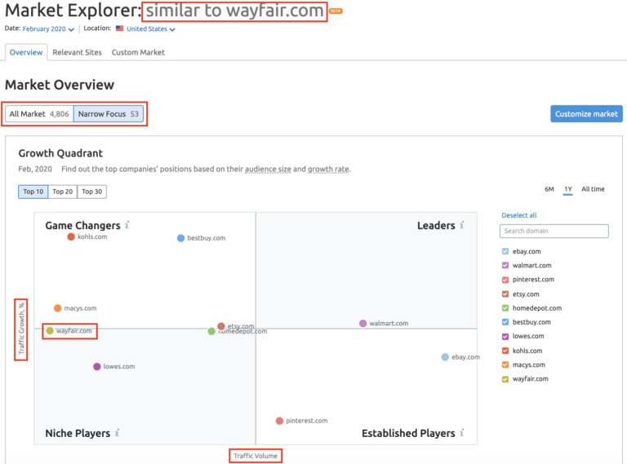Show the Top 20 companies
Image resolution: width=627 pixels, height=464 pixels.
tap(63, 192)
